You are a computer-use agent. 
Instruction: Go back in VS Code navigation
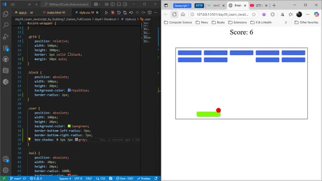[30, 4]
